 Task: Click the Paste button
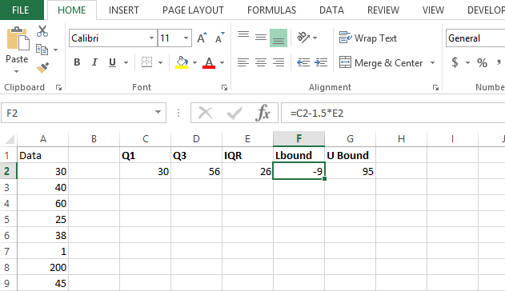17,50
